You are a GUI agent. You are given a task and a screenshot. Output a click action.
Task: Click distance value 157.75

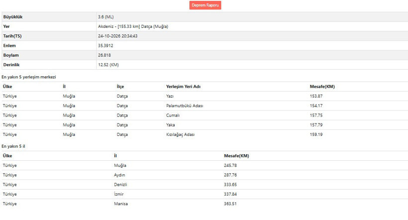(x=316, y=115)
